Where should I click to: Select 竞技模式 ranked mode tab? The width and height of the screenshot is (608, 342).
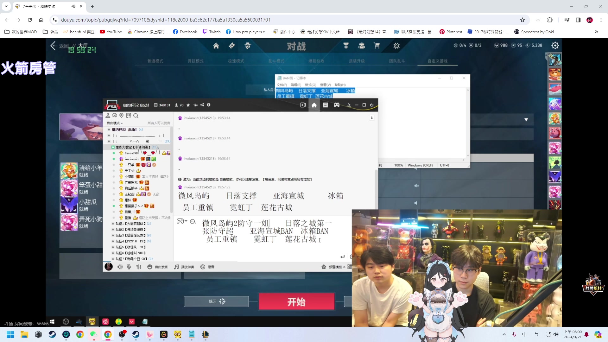point(195,61)
